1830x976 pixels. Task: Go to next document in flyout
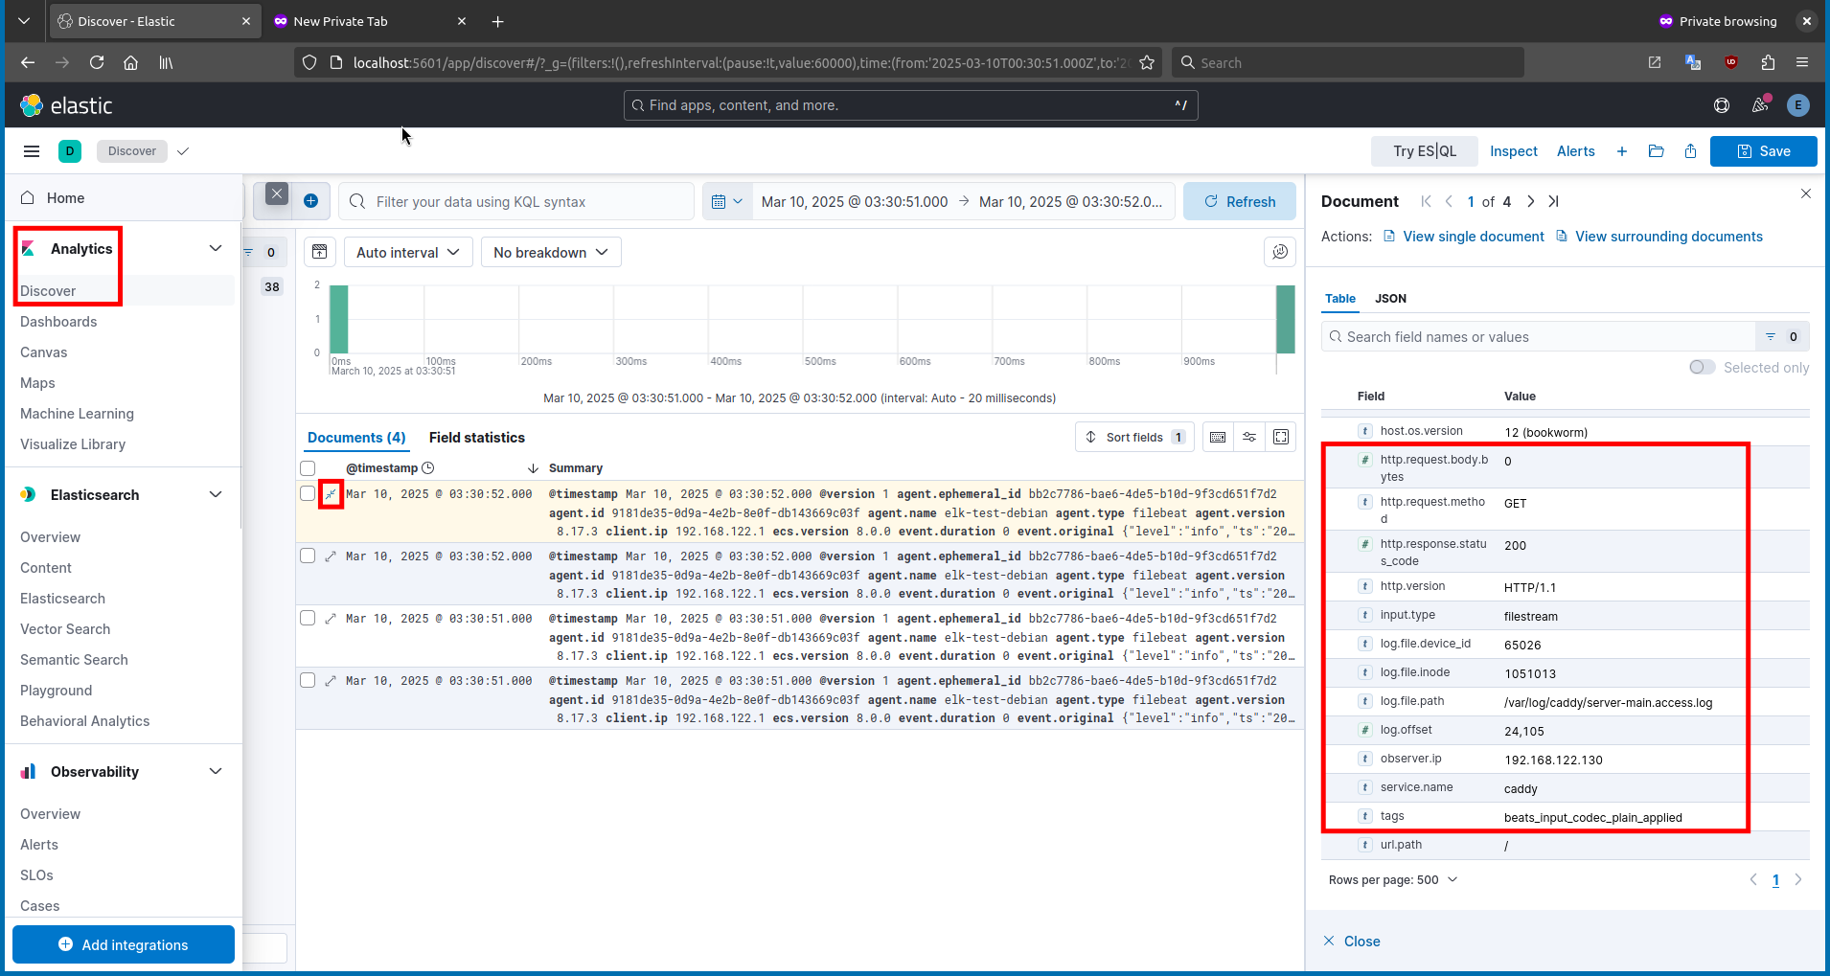[x=1531, y=201]
